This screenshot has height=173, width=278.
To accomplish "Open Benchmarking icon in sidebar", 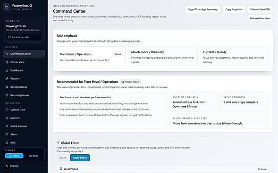I will click(x=7, y=87).
